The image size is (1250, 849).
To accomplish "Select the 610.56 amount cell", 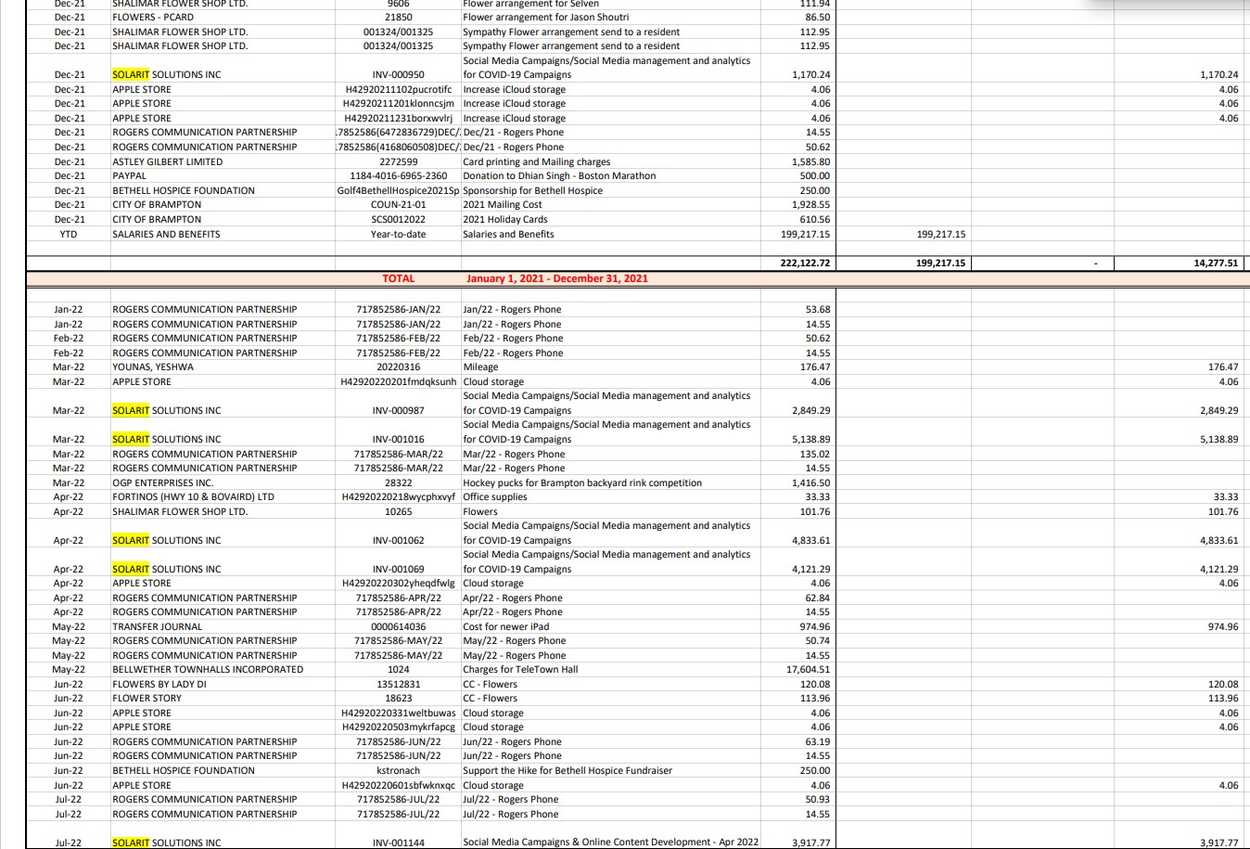I will tap(816, 219).
